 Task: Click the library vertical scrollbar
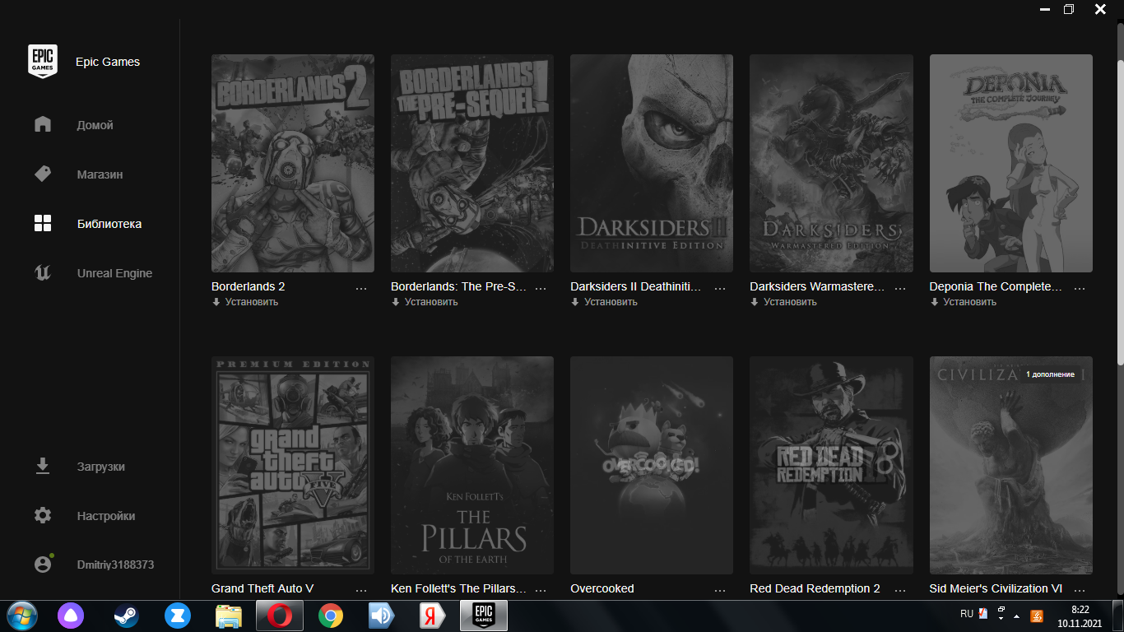(x=1120, y=212)
